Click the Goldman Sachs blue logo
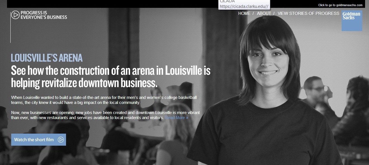 [352, 21]
